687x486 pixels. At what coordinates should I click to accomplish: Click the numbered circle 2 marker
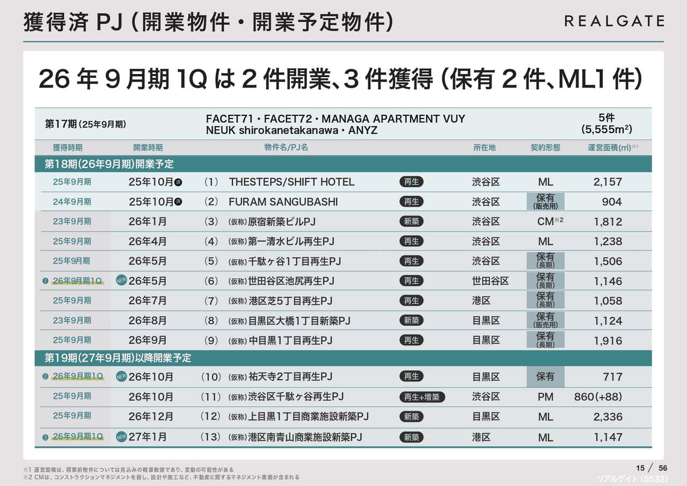point(46,377)
